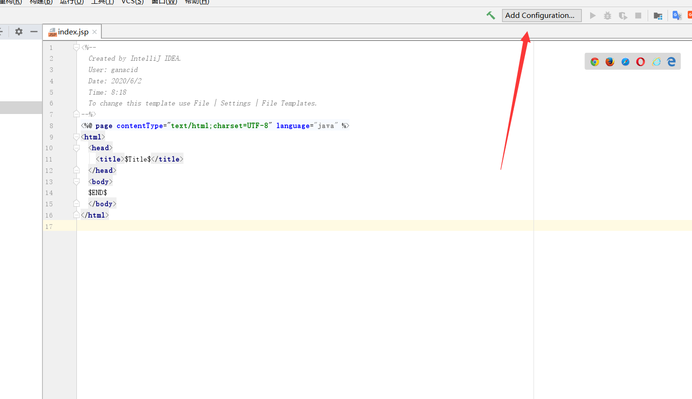
Task: Click the 'Date: 2020/6/2' comment line
Action: tap(115, 81)
